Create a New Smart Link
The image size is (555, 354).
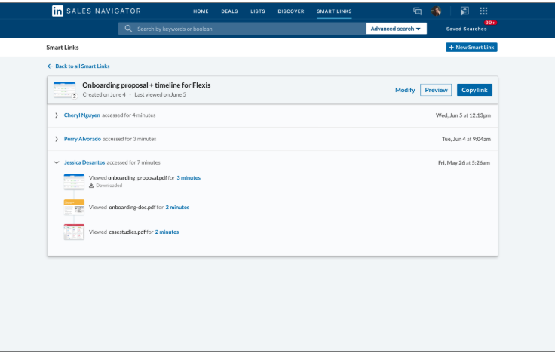(x=471, y=47)
